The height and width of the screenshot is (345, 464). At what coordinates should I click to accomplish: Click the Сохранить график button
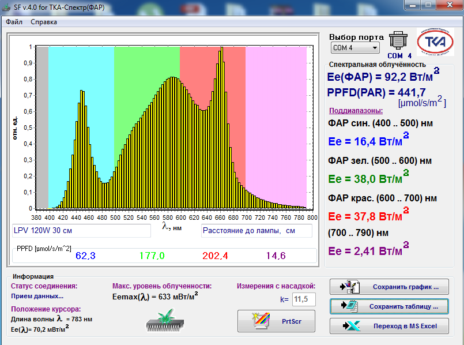tap(389, 287)
